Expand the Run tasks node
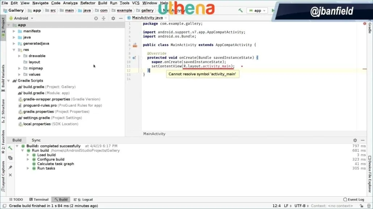Image resolution: width=373 pixels, height=209 pixels. [x=28, y=168]
